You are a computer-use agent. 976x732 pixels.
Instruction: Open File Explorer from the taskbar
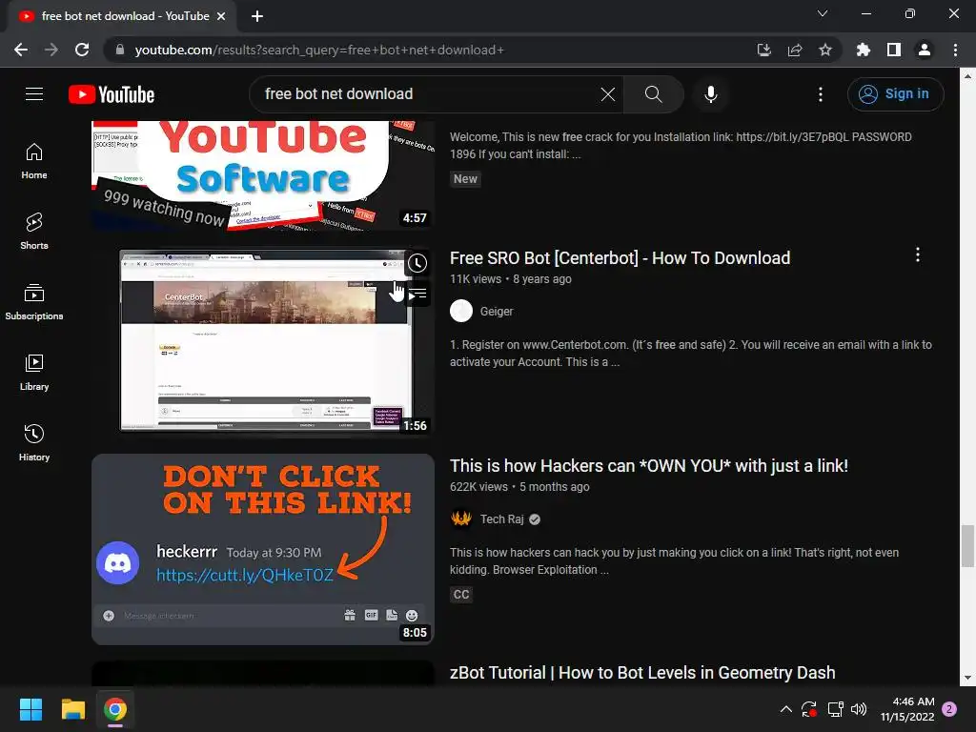72,709
